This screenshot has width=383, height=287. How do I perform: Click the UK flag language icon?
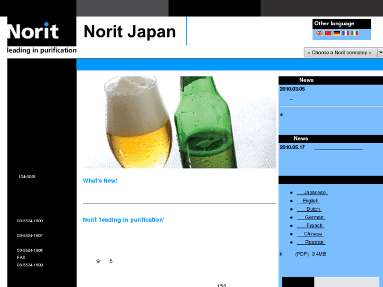pyautogui.click(x=319, y=33)
